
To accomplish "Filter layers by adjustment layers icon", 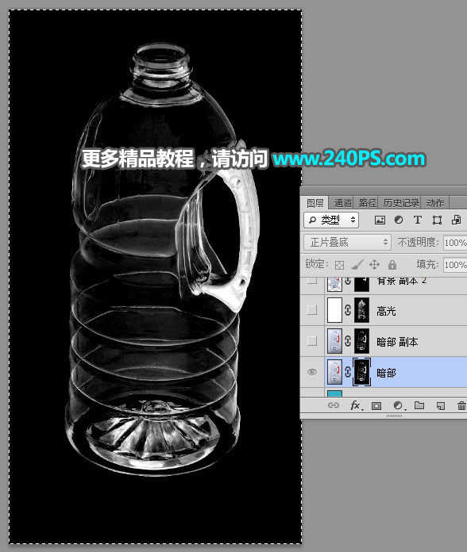I will [399, 220].
